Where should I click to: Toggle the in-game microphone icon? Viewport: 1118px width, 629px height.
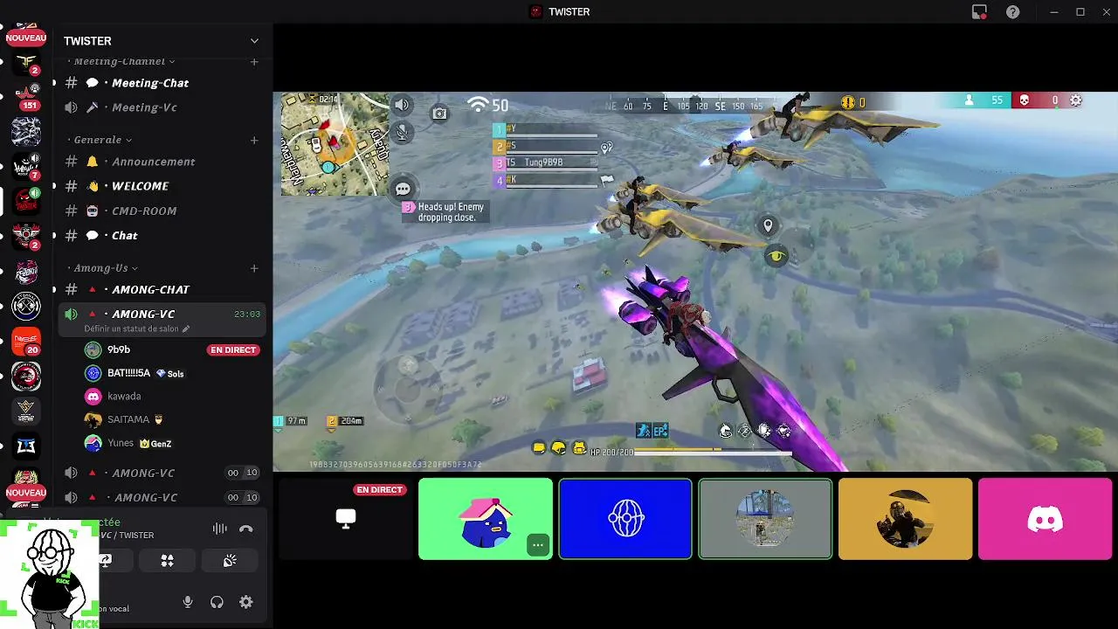click(402, 133)
